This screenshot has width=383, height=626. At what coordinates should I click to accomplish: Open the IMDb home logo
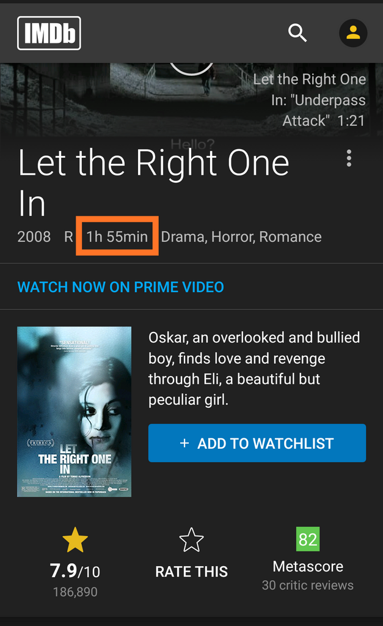click(49, 33)
